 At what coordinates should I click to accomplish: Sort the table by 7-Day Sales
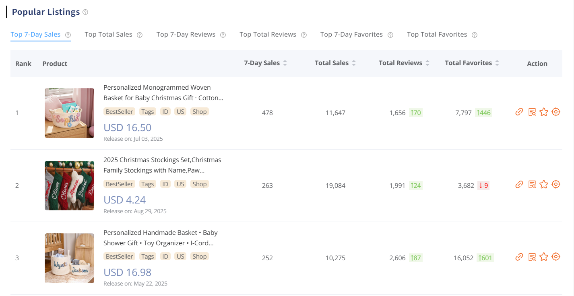(285, 63)
